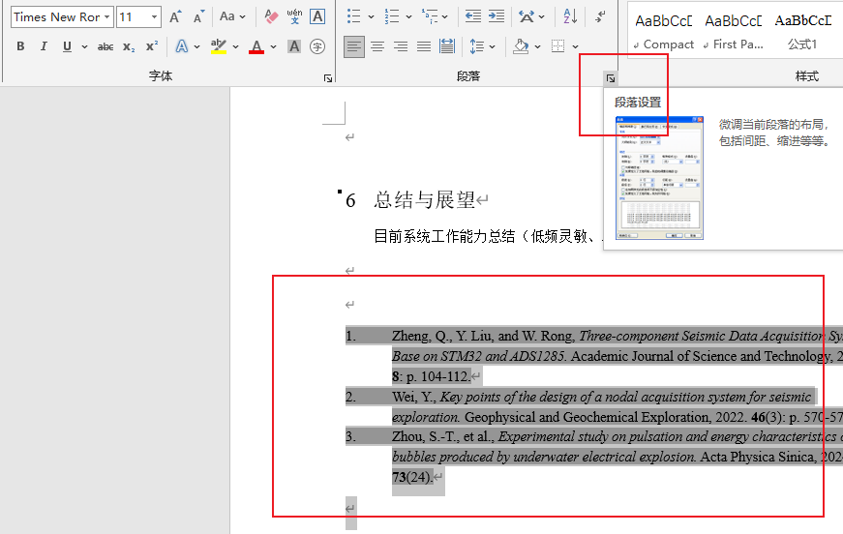This screenshot has height=534, width=843.
Task: Expand bullet library arrow
Action: pos(371,17)
